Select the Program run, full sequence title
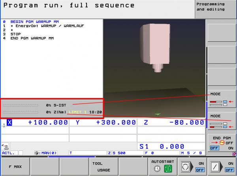 point(69,6)
